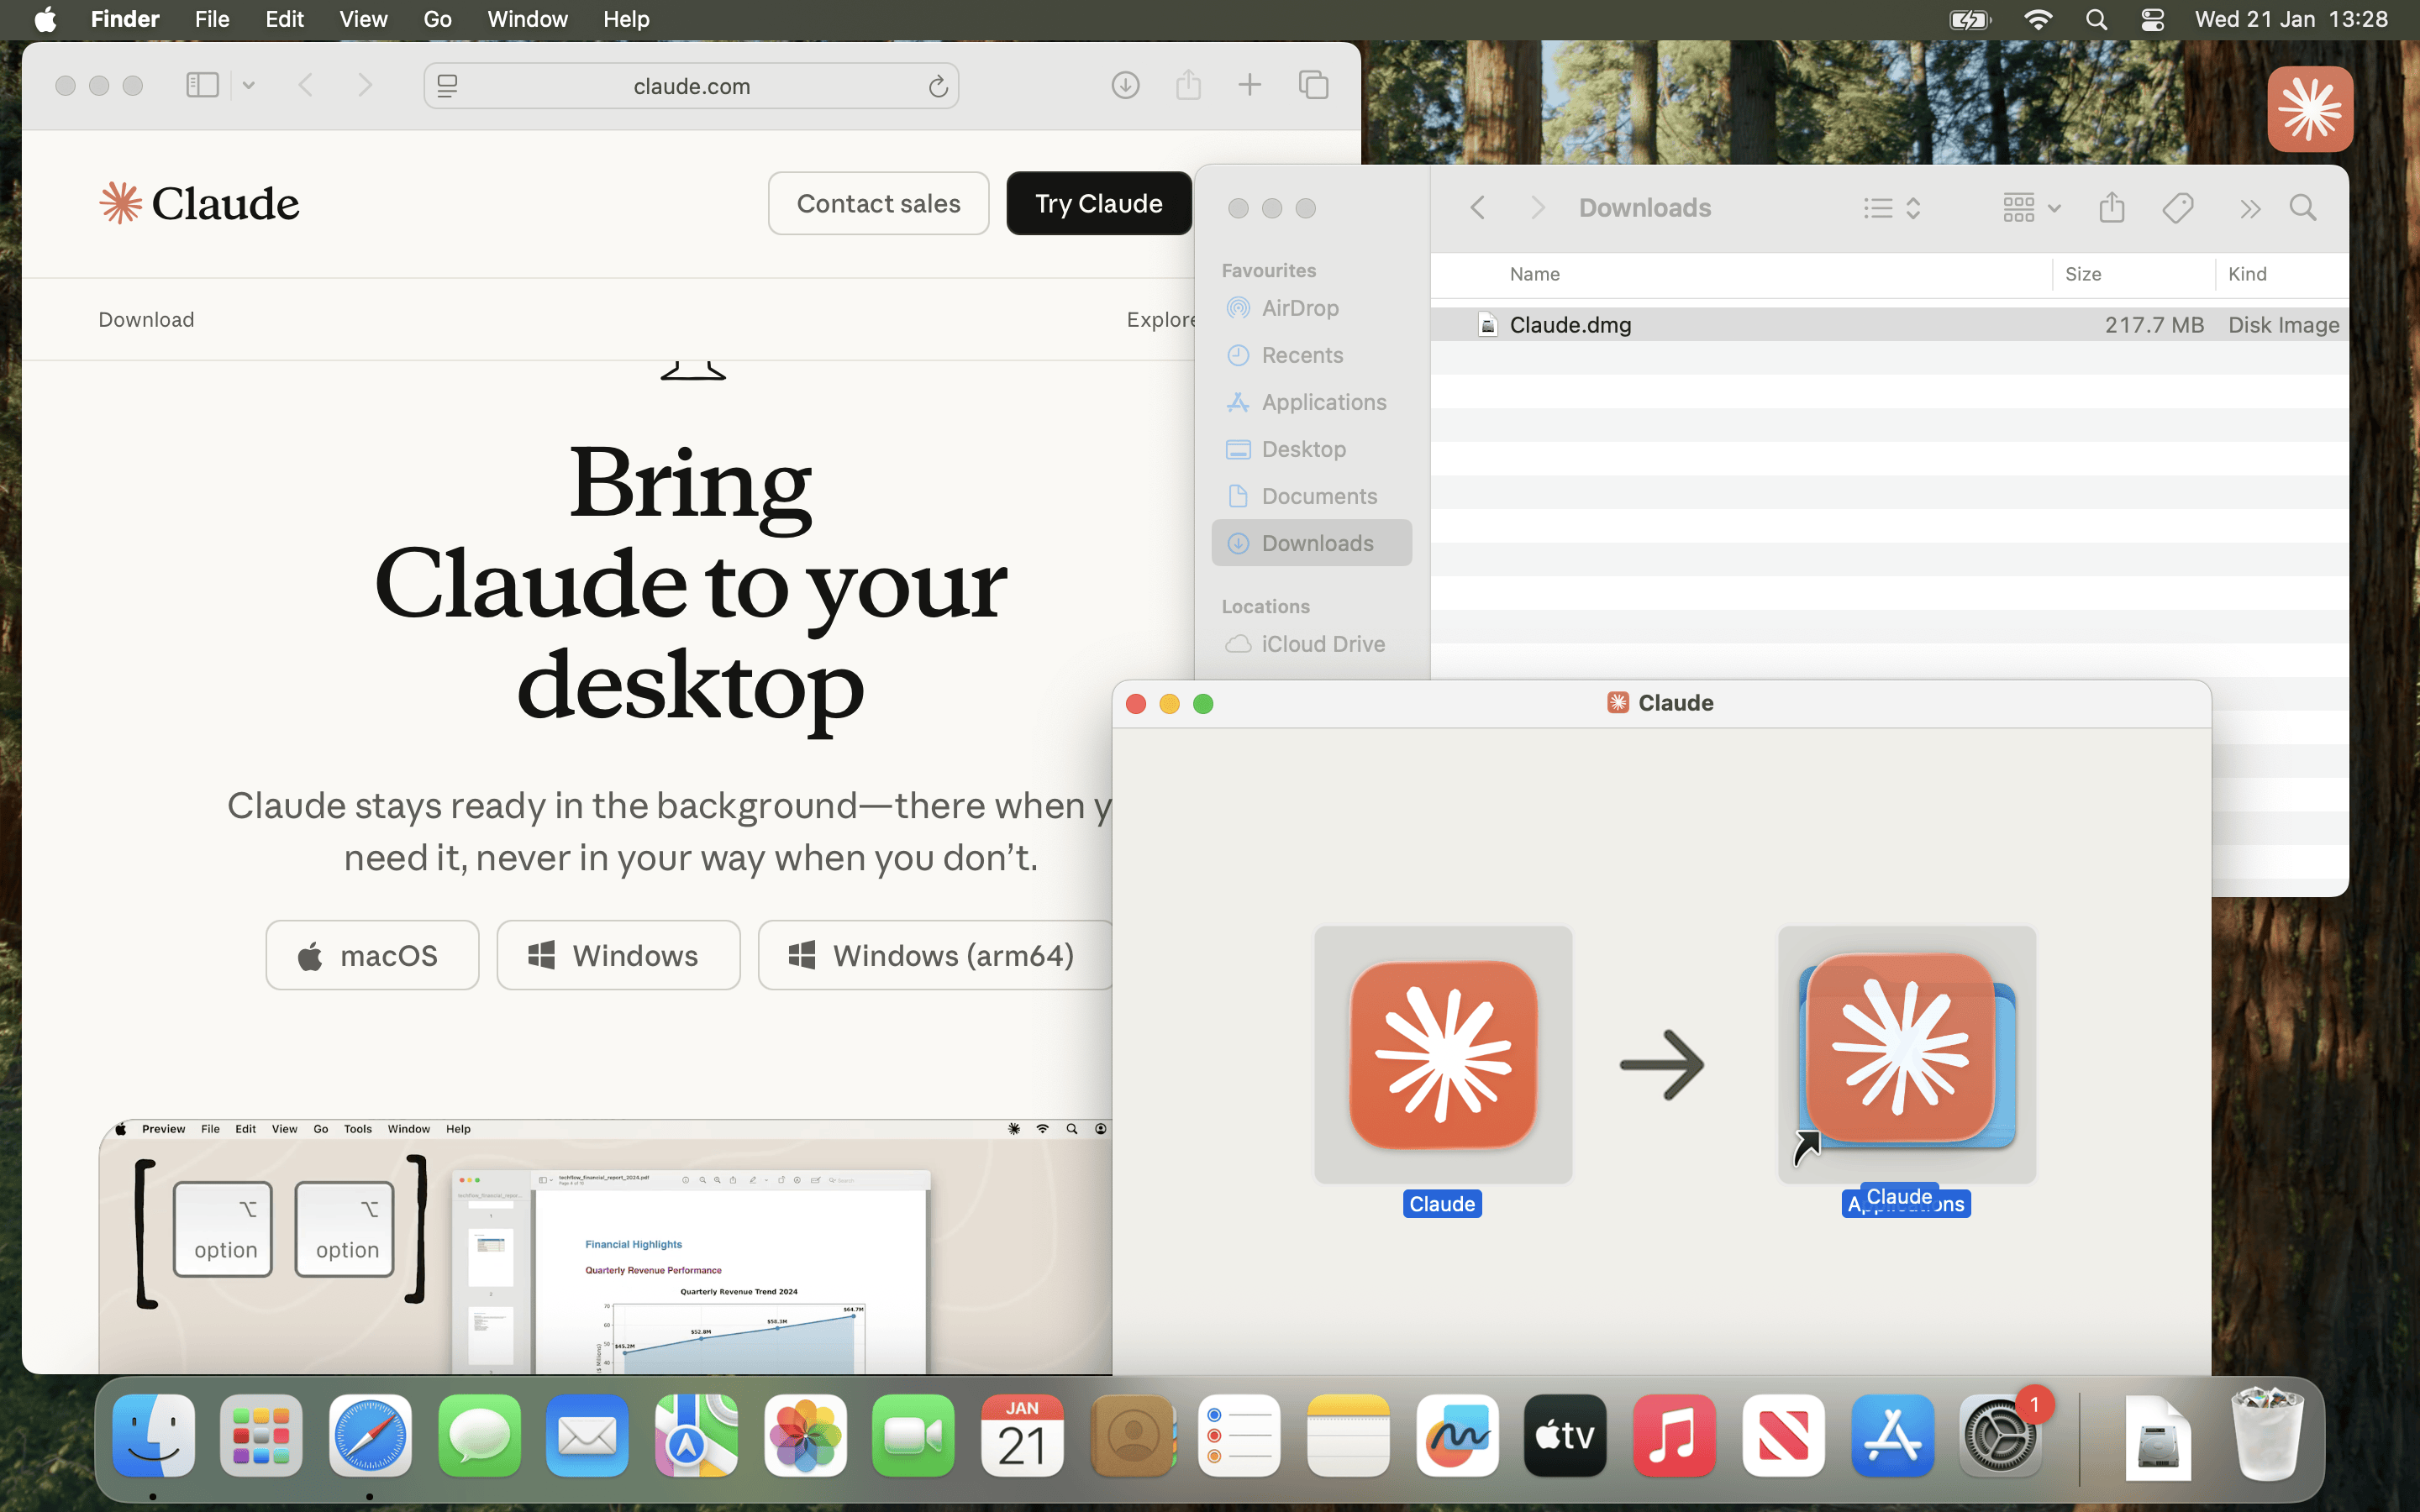Download the macOS version of Claude
This screenshot has height=1512, width=2420.
[372, 955]
